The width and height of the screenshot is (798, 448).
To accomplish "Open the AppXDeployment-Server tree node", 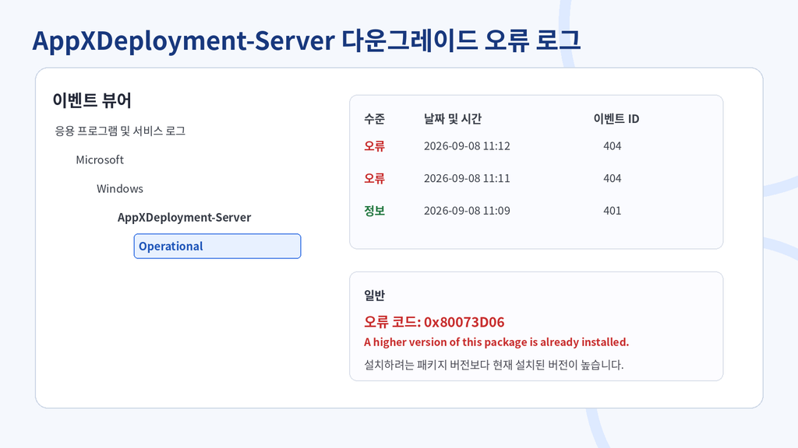I will (184, 218).
